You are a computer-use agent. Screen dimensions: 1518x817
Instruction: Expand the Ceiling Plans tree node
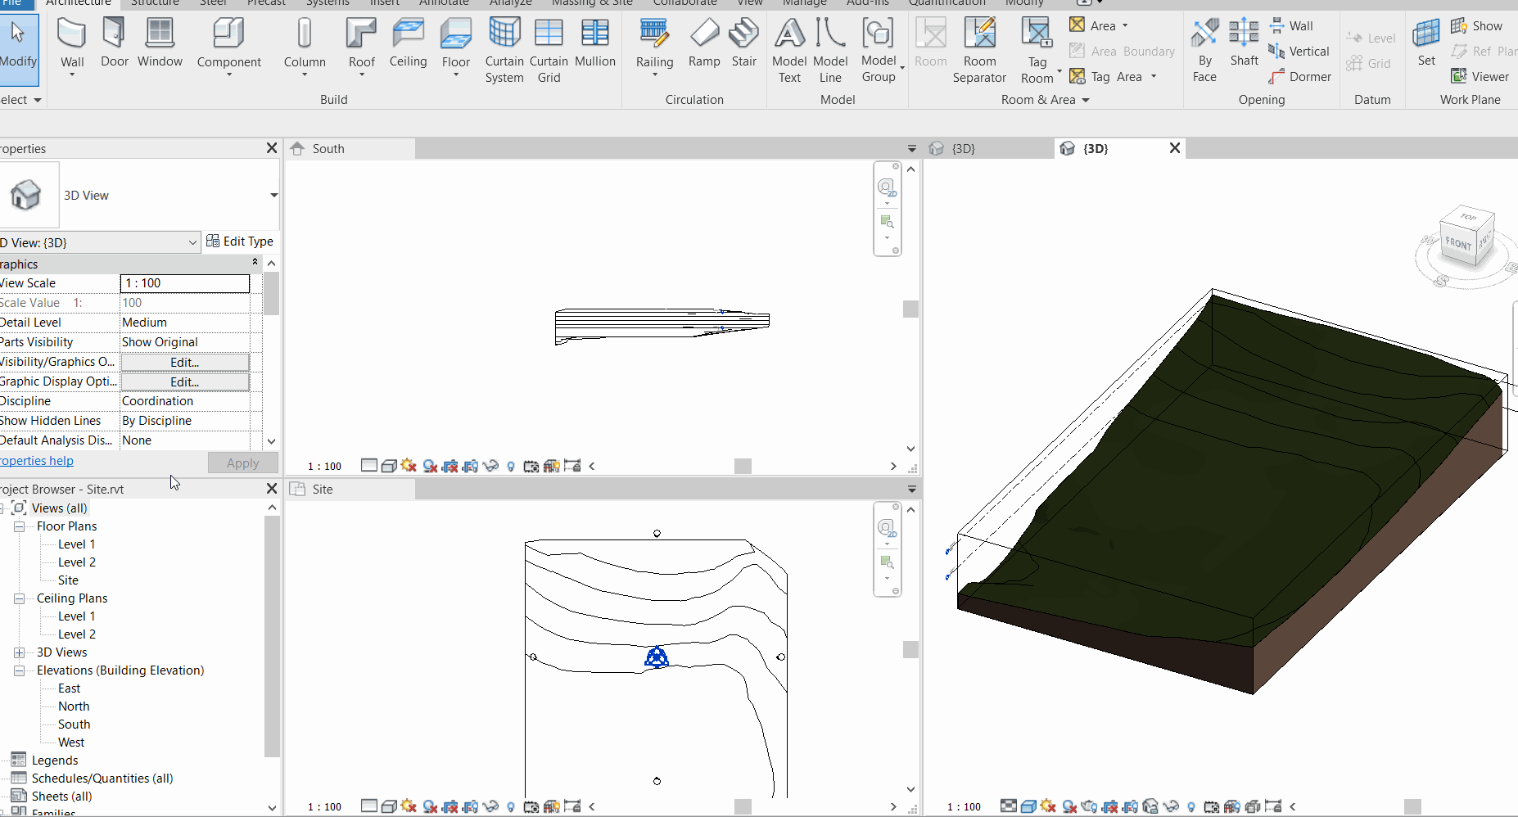pyautogui.click(x=19, y=598)
